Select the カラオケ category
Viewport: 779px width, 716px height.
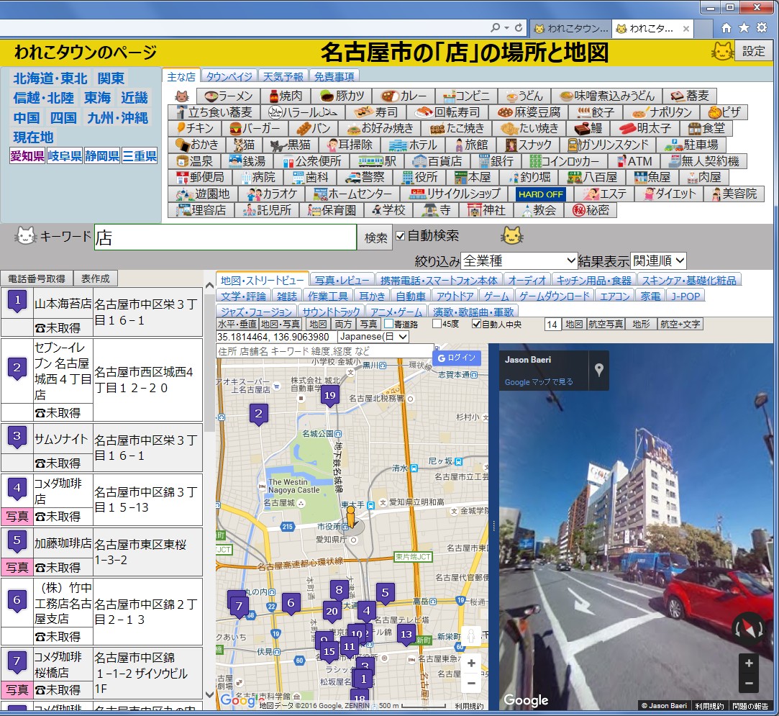271,194
